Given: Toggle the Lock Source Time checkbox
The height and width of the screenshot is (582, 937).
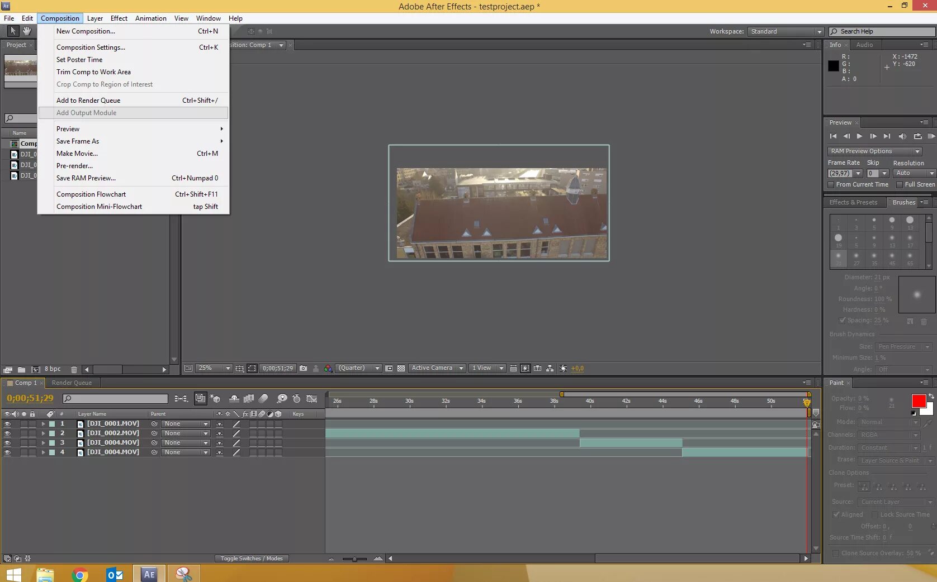Looking at the screenshot, I should [875, 515].
